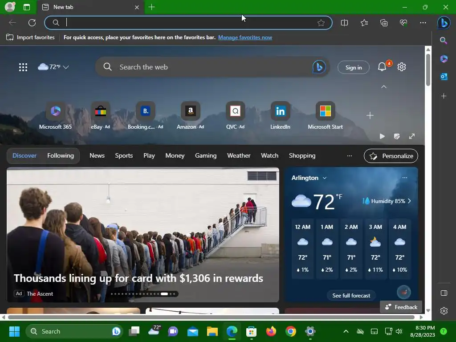Open Windows Start menu

[x=14, y=331]
